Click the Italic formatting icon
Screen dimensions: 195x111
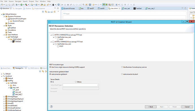coord(128,5)
